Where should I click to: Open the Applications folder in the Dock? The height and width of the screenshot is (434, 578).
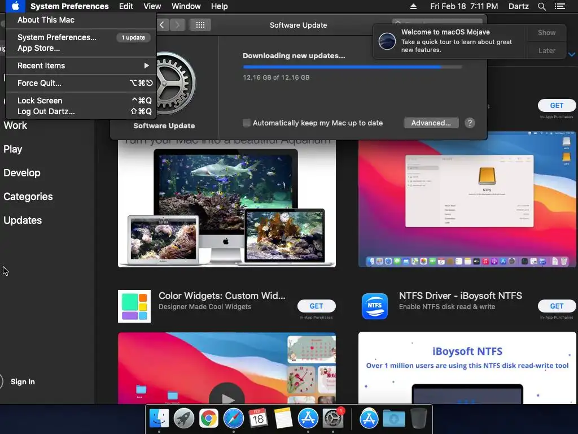[369, 419]
